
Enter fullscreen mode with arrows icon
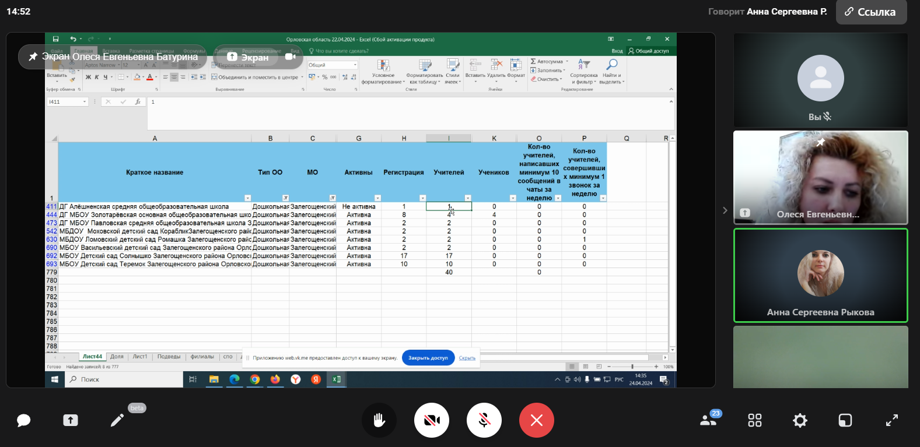[x=892, y=420]
